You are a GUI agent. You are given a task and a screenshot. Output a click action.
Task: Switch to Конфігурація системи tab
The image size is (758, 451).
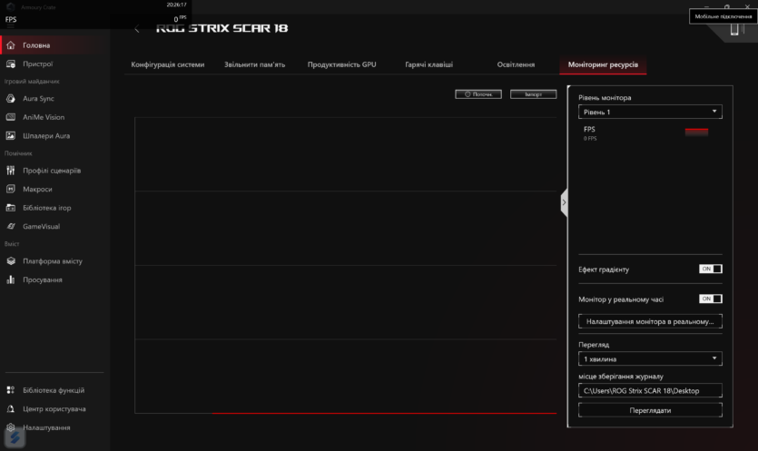click(x=168, y=64)
